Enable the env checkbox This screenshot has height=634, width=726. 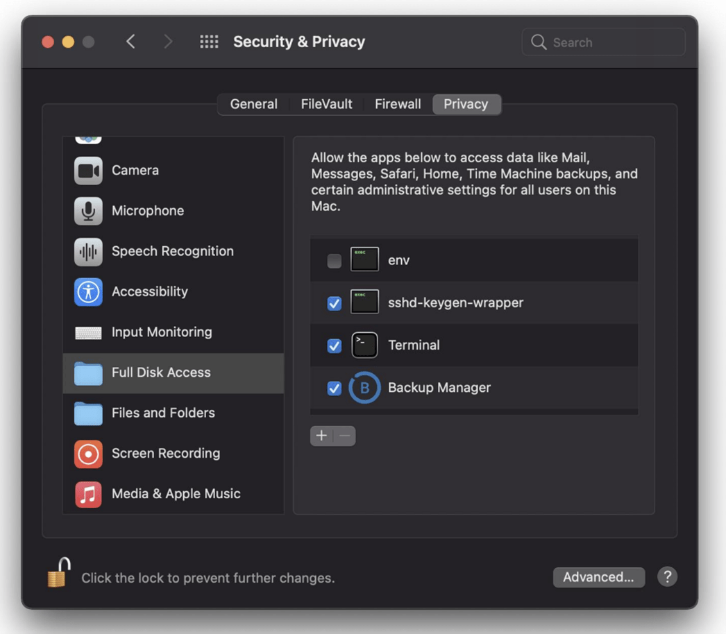pyautogui.click(x=335, y=261)
